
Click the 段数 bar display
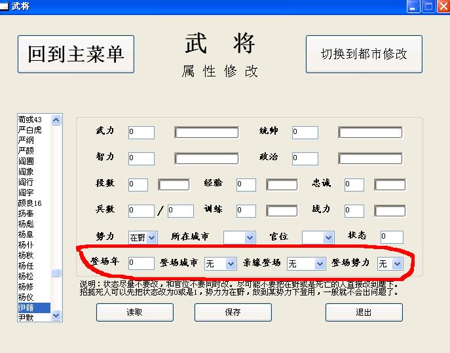[174, 185]
